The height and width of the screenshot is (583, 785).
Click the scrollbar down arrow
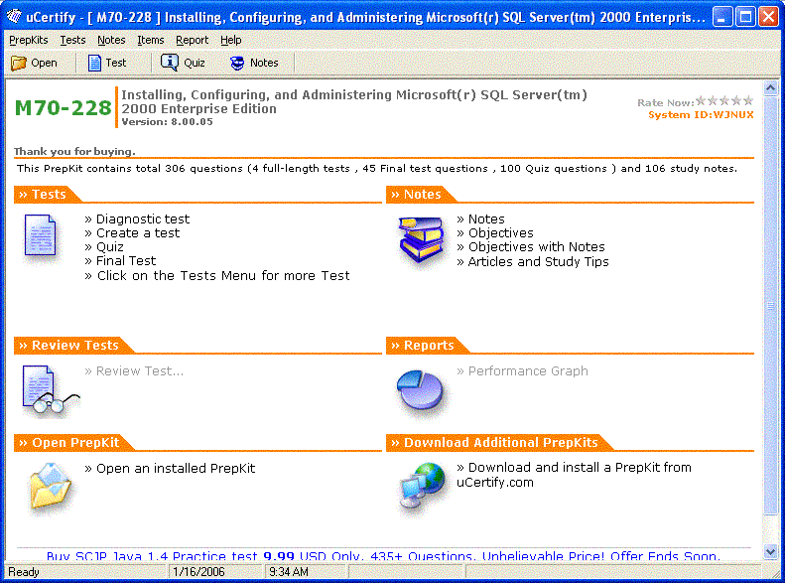pos(770,552)
